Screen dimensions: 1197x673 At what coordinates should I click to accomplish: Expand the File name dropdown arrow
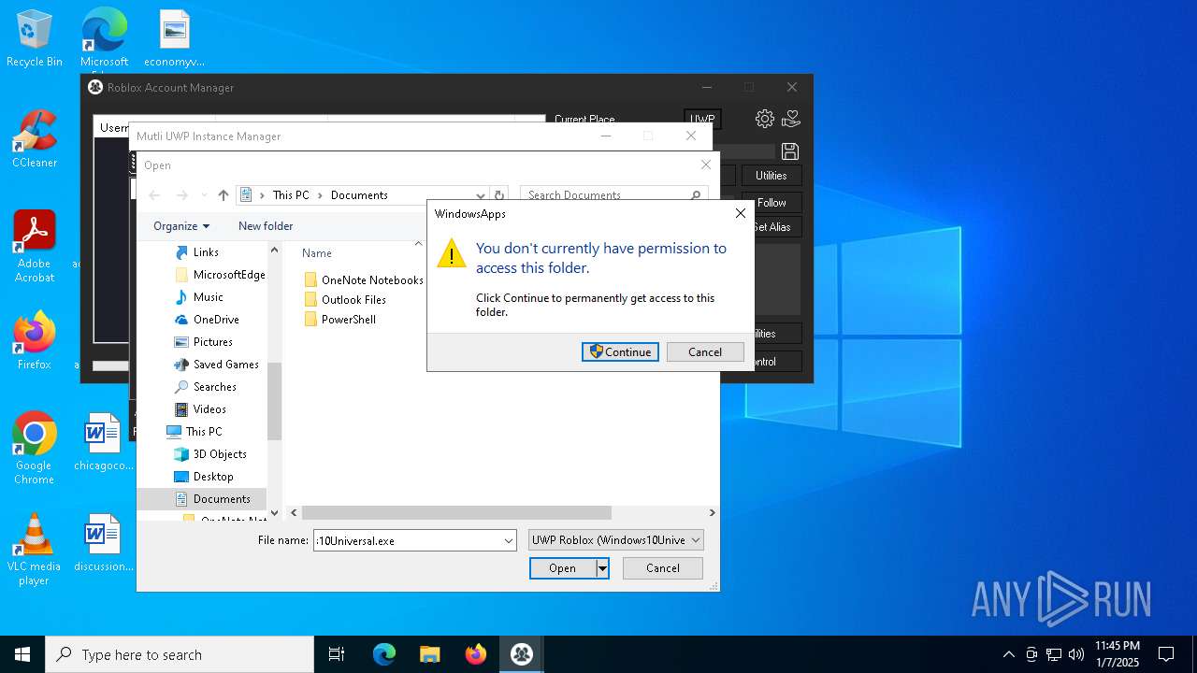[509, 540]
